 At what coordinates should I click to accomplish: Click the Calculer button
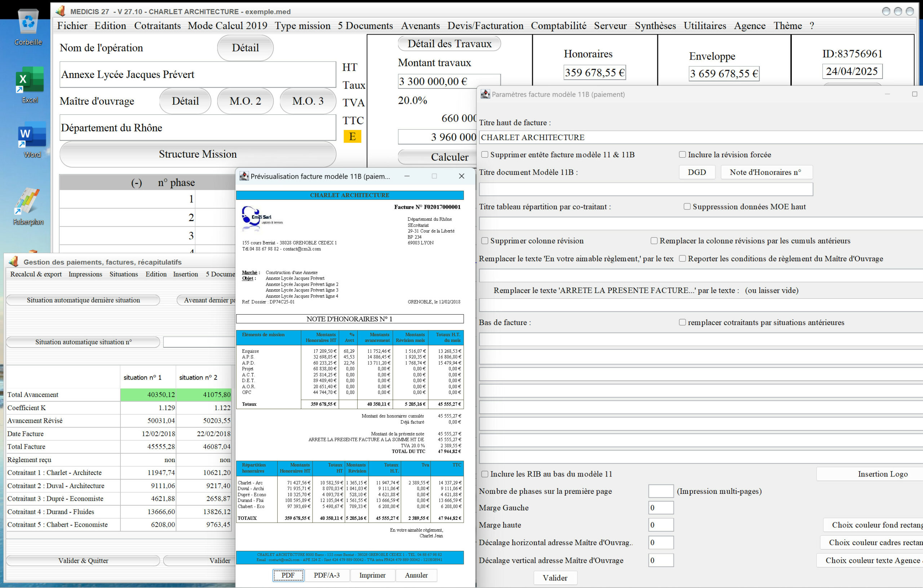coord(437,157)
